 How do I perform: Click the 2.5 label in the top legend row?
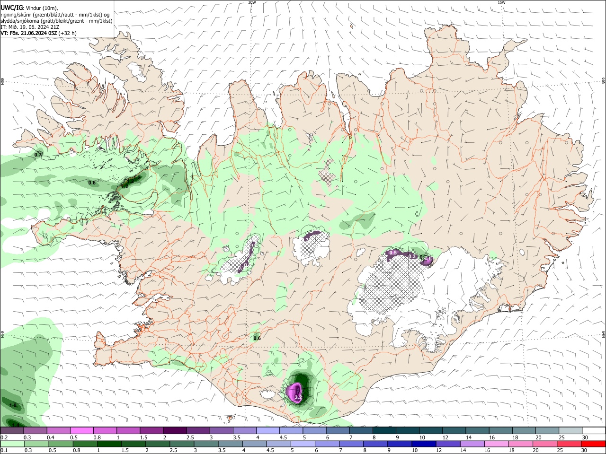pos(190,437)
